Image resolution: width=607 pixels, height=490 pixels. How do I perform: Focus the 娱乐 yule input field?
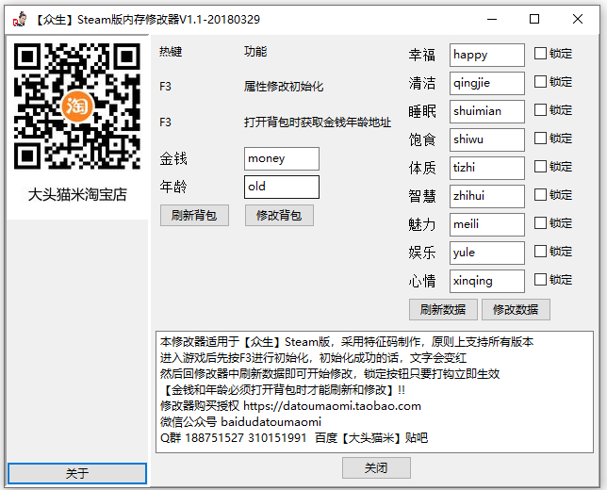click(487, 253)
